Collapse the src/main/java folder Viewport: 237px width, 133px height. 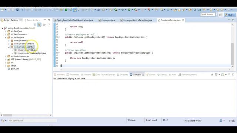[6, 38]
